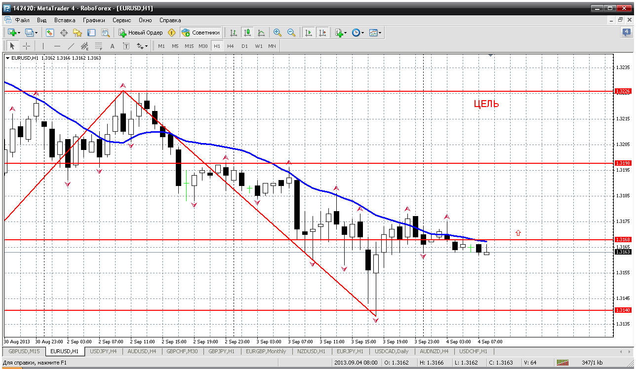Open the Справка menu
The width and height of the screenshot is (636, 369).
pyautogui.click(x=170, y=20)
